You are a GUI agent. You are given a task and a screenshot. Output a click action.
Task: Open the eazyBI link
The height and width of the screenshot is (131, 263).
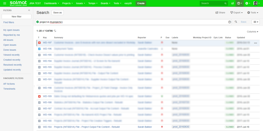click(128, 3)
